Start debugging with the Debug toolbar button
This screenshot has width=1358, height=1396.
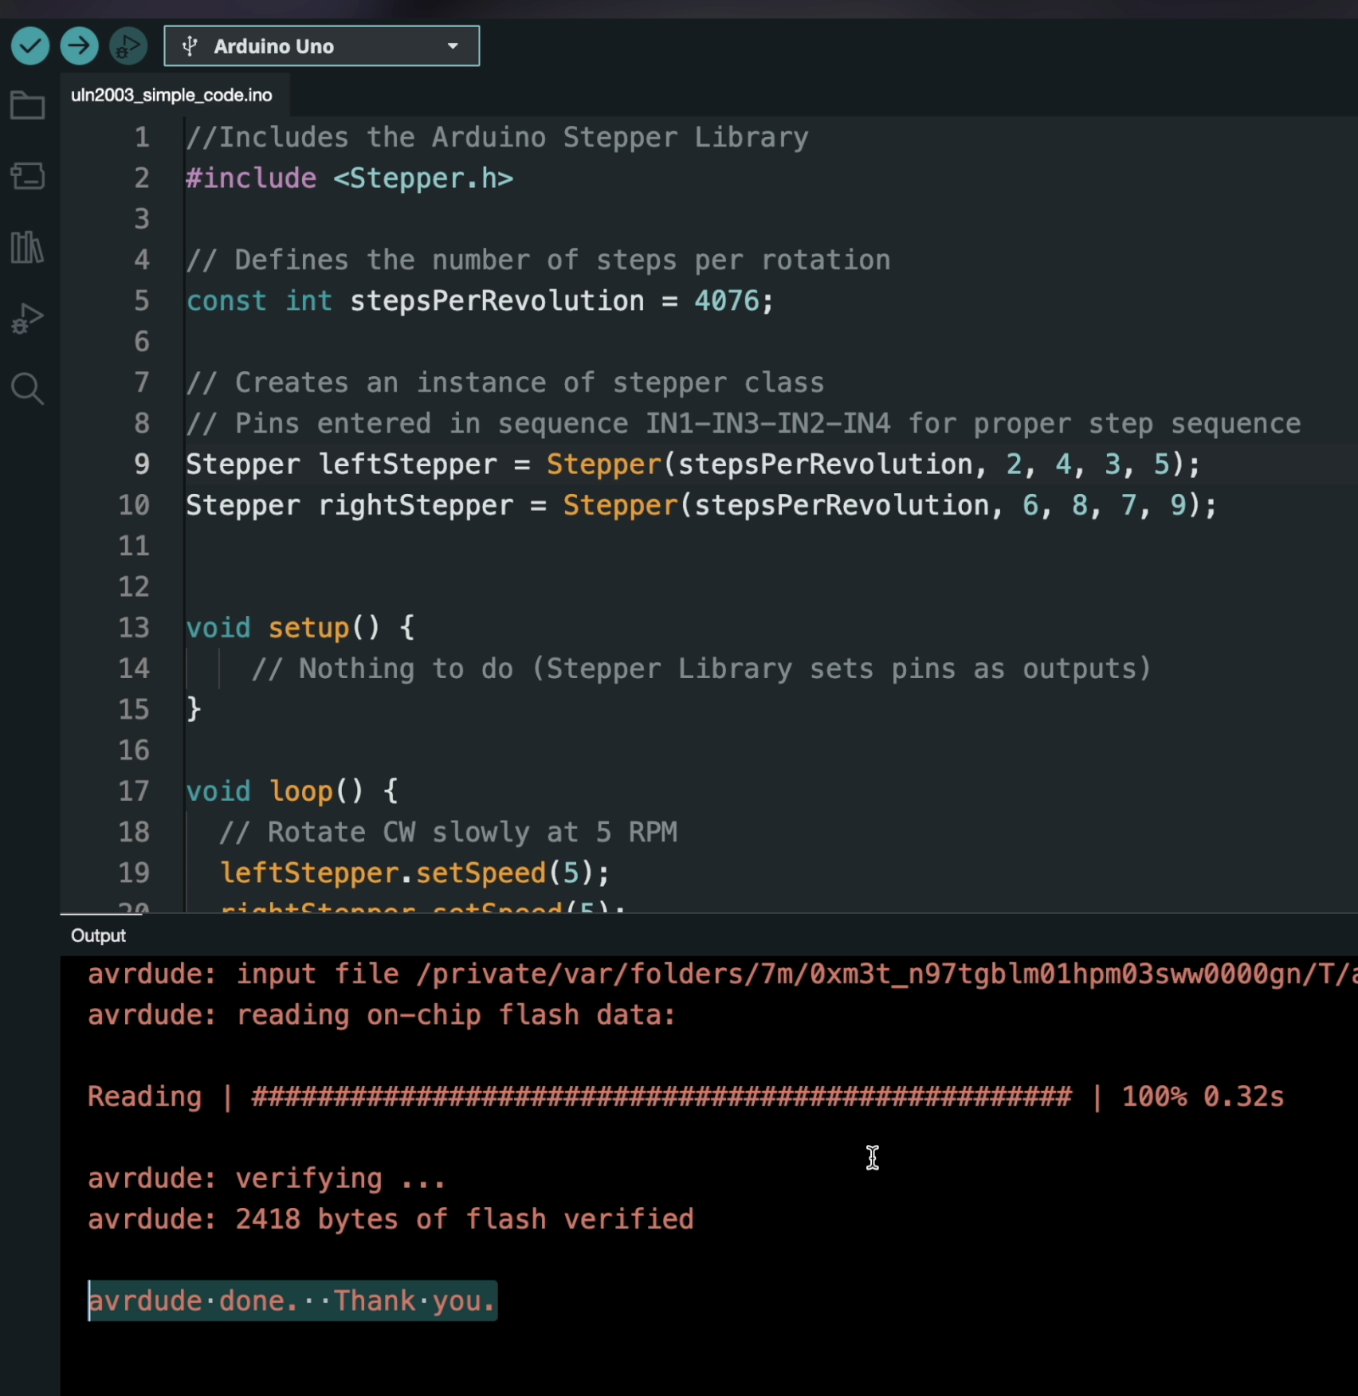coord(128,45)
